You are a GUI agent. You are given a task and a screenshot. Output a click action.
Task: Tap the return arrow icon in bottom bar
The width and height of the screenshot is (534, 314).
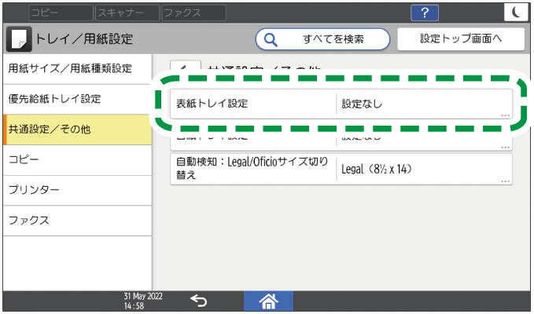(198, 301)
